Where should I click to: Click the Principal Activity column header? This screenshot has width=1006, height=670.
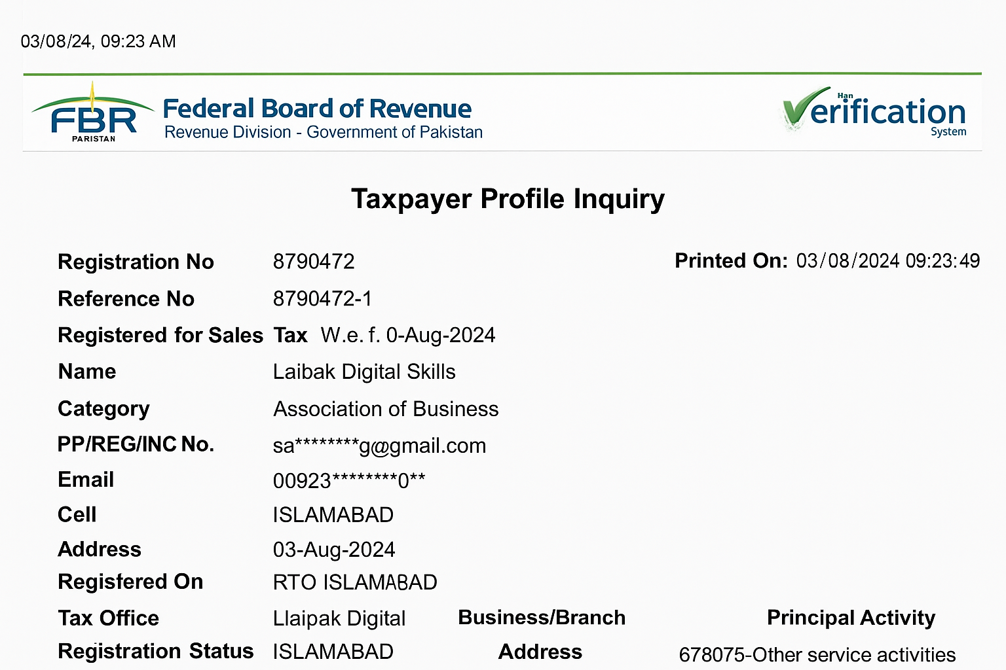(851, 618)
